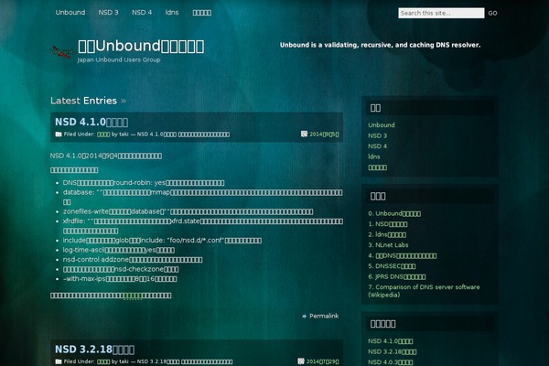The width and height of the screenshot is (549, 366).
Task: Click the Japan Unbound Users Group subtitle
Action: [x=119, y=59]
